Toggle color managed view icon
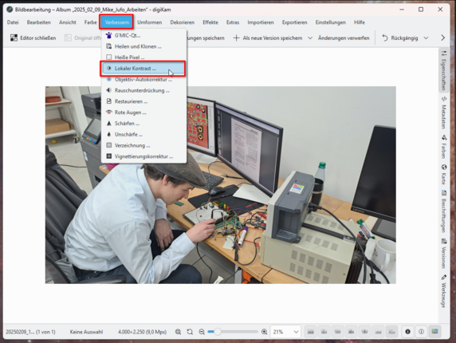The width and height of the screenshot is (456, 343). 434,332
